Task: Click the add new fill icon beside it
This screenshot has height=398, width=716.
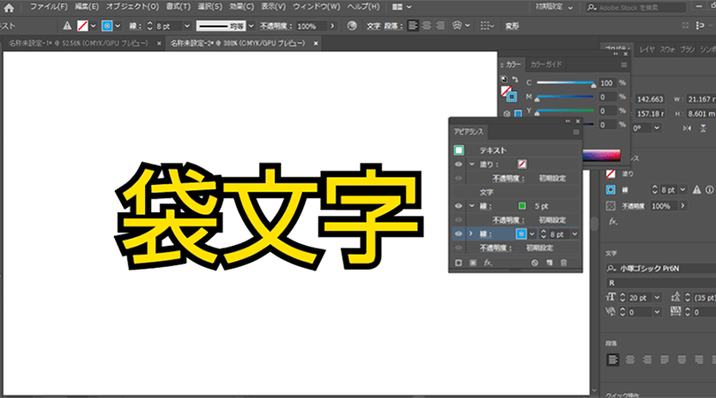Action: pyautogui.click(x=472, y=263)
